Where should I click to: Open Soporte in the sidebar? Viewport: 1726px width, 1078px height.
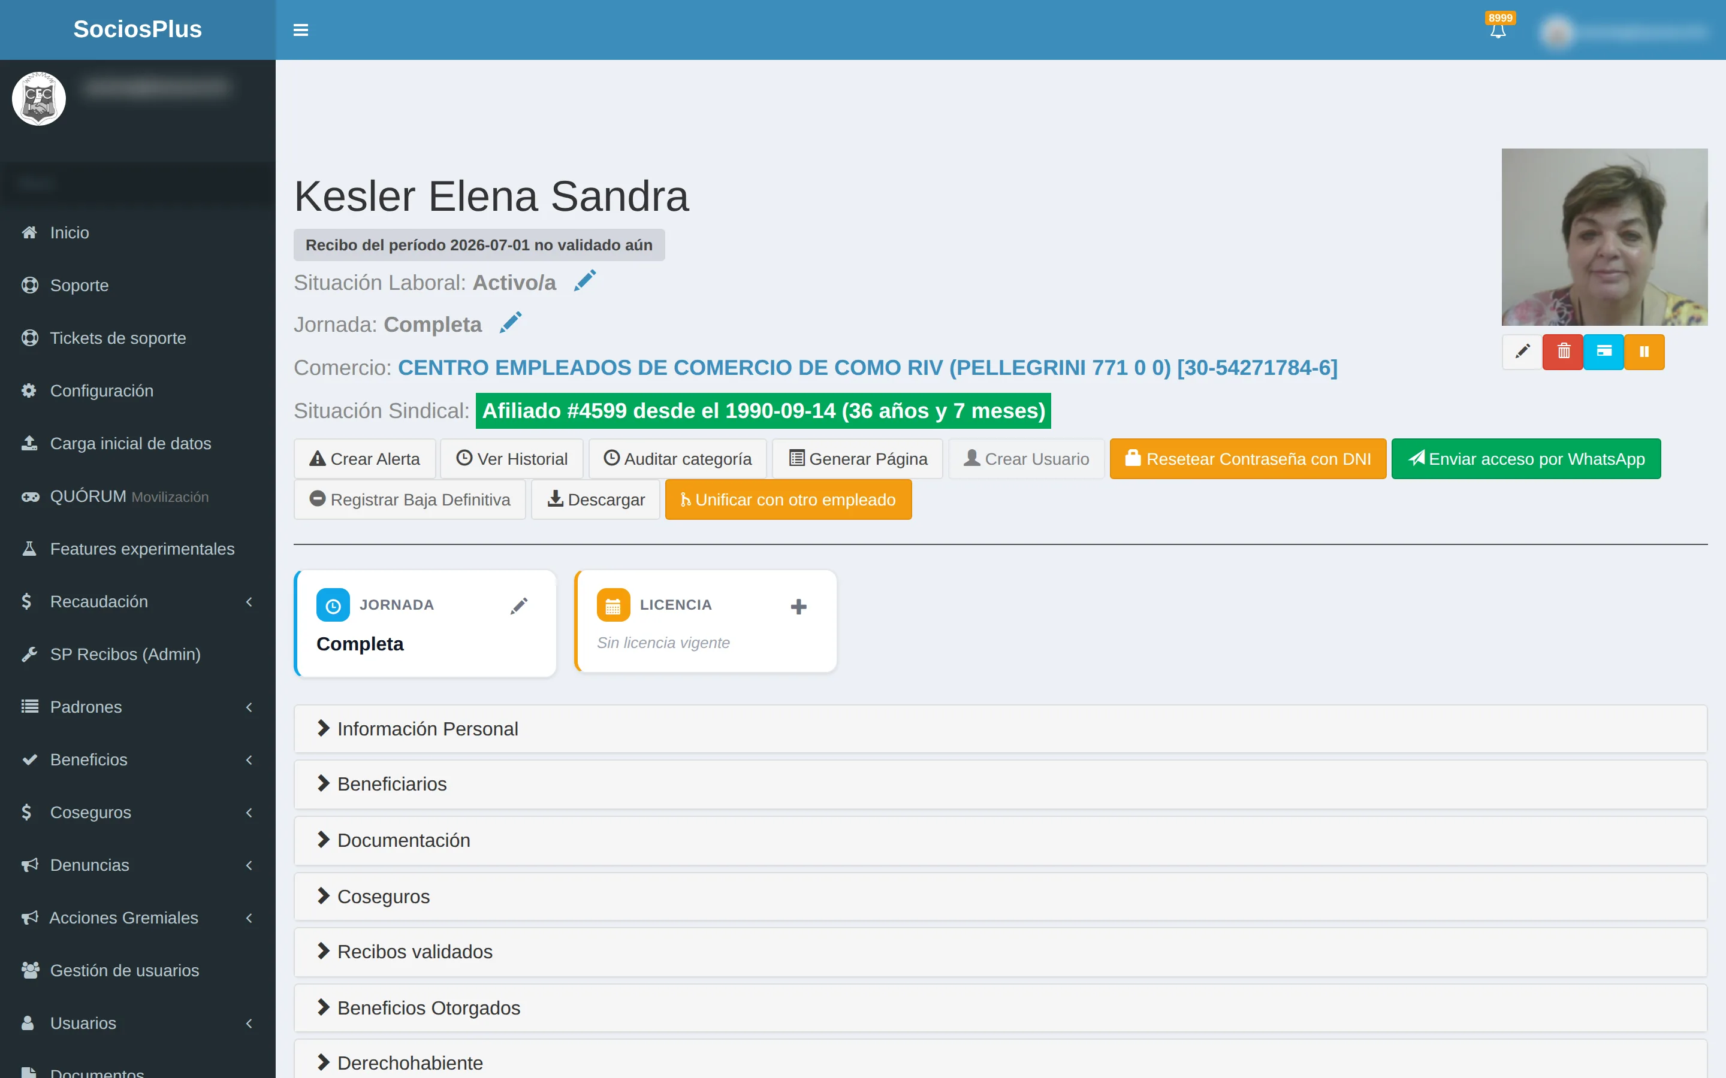[x=138, y=285]
